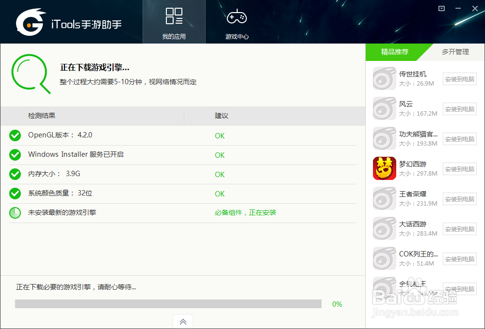Click the green check icon beside OpenGL版本
Viewport: 485px width, 329px height.
coord(15,135)
